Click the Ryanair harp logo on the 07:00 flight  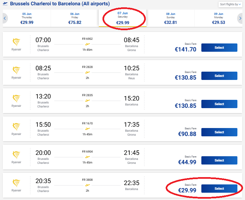pos(16,42)
